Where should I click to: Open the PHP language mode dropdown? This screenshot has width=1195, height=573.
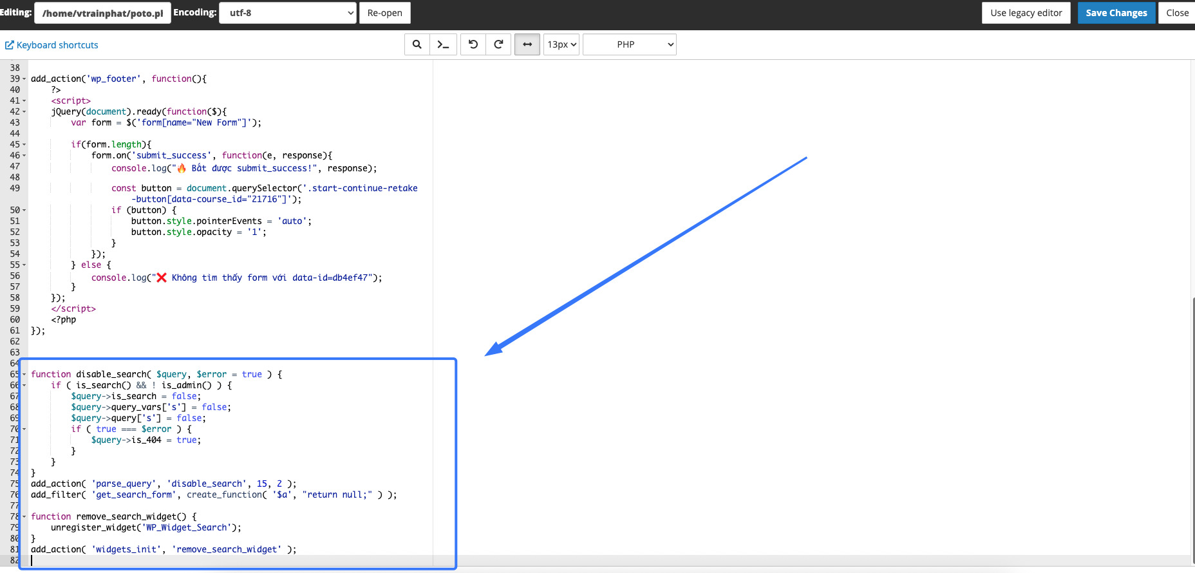629,44
